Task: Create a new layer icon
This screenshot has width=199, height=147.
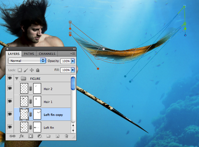Action: tap(57, 136)
